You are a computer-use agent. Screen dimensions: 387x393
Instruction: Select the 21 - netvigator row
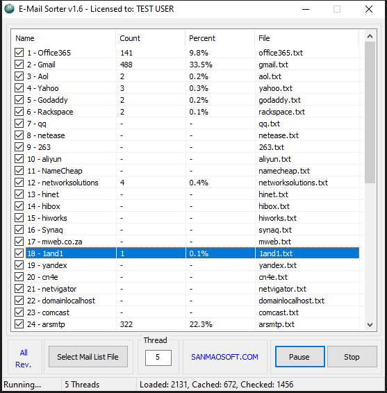coord(186,289)
